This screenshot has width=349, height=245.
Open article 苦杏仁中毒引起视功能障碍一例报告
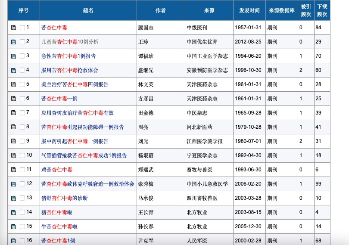82,127
